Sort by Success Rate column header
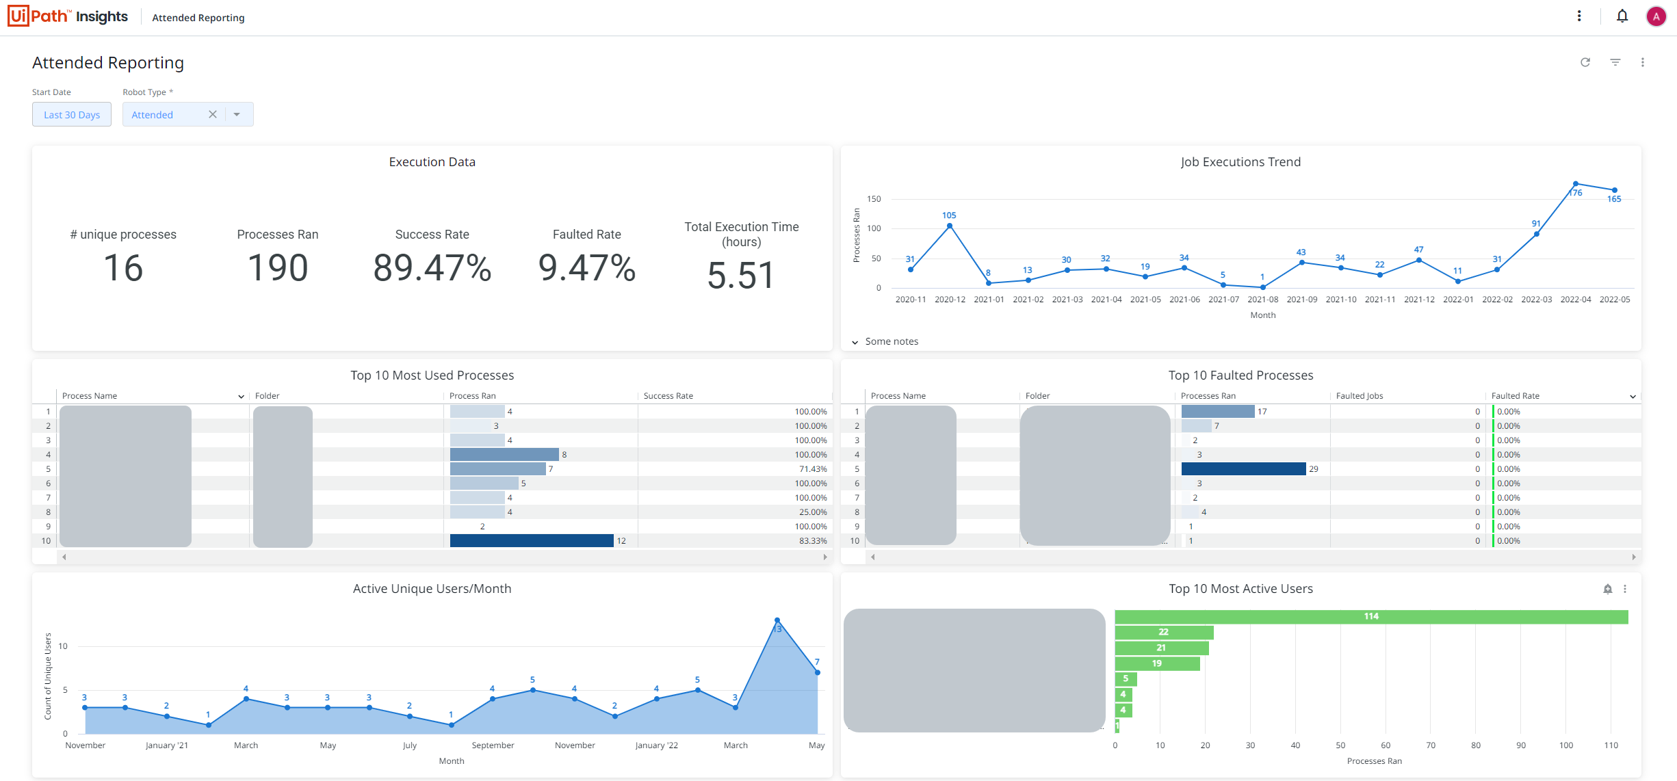This screenshot has width=1677, height=781. click(x=668, y=396)
